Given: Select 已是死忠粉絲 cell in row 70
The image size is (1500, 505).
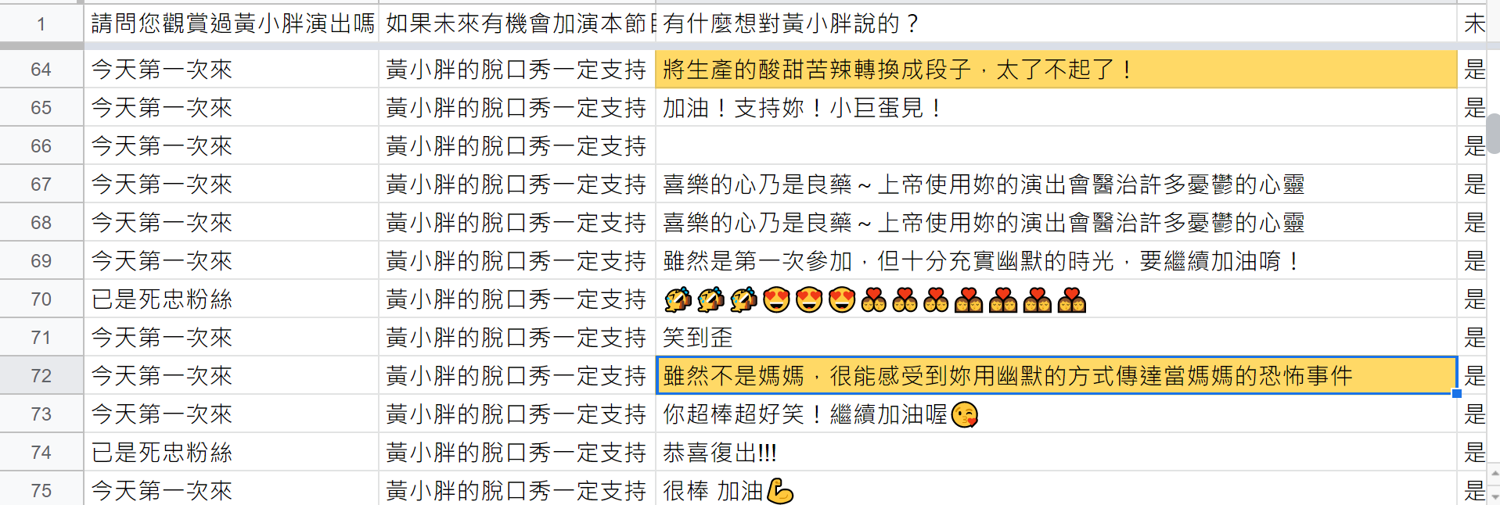Looking at the screenshot, I should pos(232,299).
